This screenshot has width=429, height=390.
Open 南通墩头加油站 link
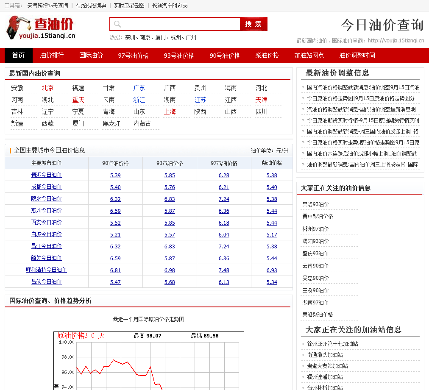click(x=325, y=355)
